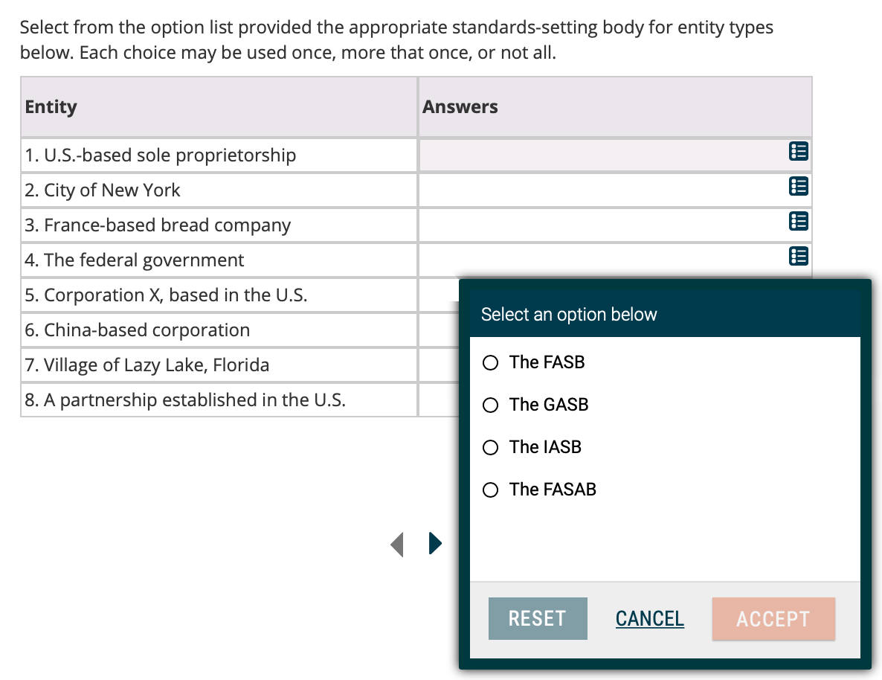The image size is (882, 680).
Task: Open answer options for U.S.-based sole proprietorship
Action: 798,151
